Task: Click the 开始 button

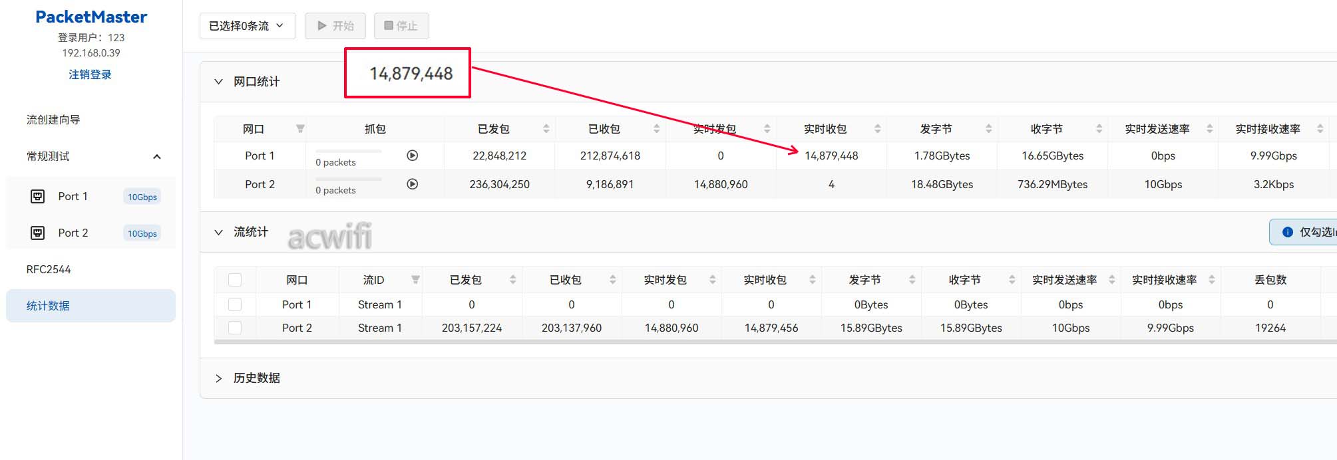Action: click(x=335, y=26)
